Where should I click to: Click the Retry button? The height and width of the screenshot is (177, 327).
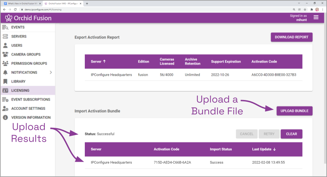pyautogui.click(x=269, y=134)
